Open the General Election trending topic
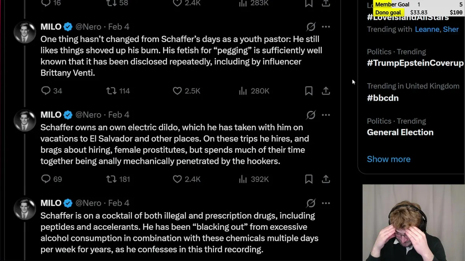 click(400, 132)
